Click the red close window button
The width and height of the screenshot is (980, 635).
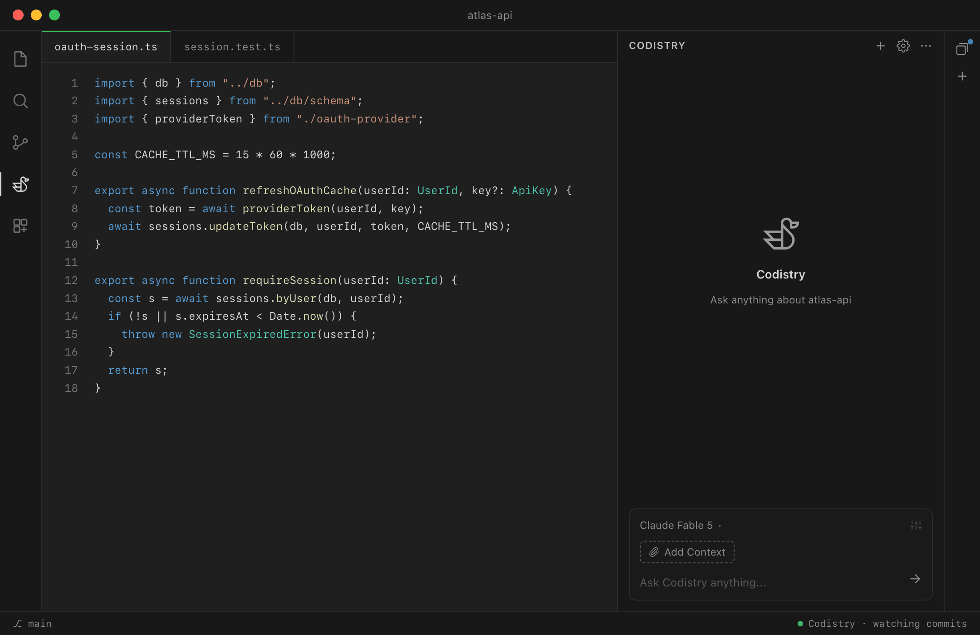[x=18, y=15]
